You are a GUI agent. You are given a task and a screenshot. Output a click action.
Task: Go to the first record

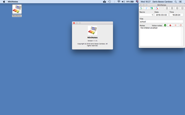167,8
